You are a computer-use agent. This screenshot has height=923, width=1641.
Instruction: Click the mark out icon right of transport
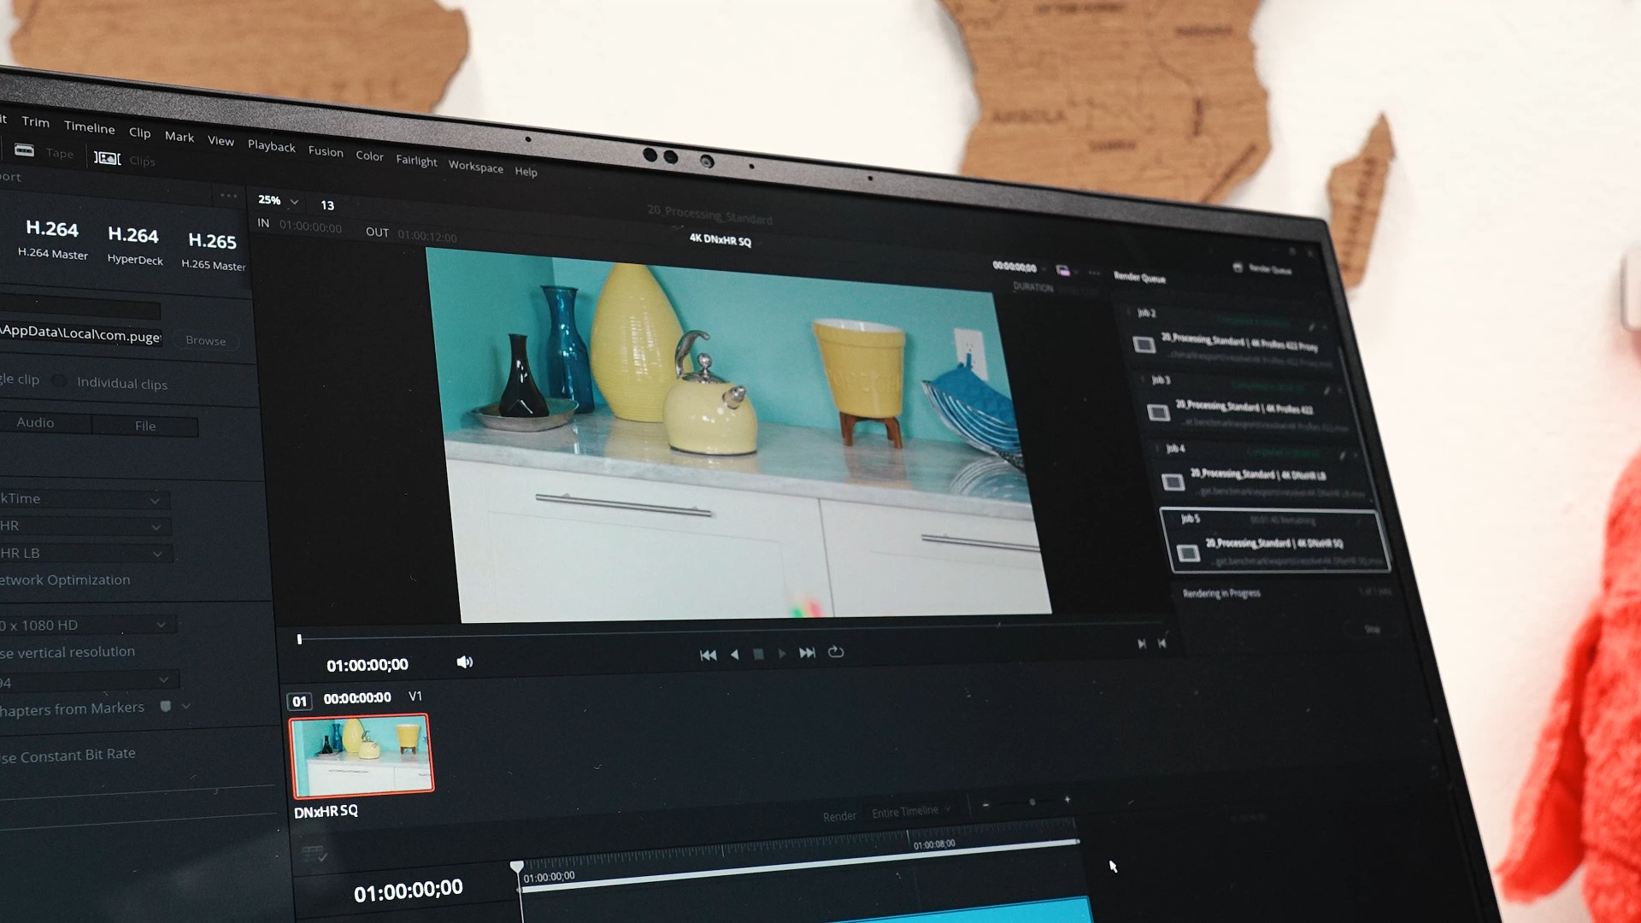1162,643
